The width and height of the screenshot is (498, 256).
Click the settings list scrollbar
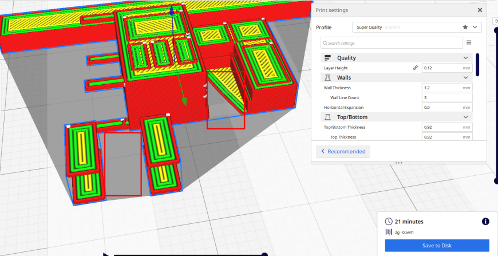click(477, 65)
